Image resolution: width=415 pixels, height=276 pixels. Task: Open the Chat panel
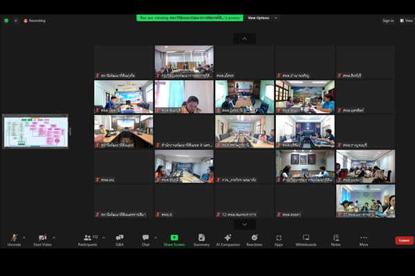coord(146,238)
